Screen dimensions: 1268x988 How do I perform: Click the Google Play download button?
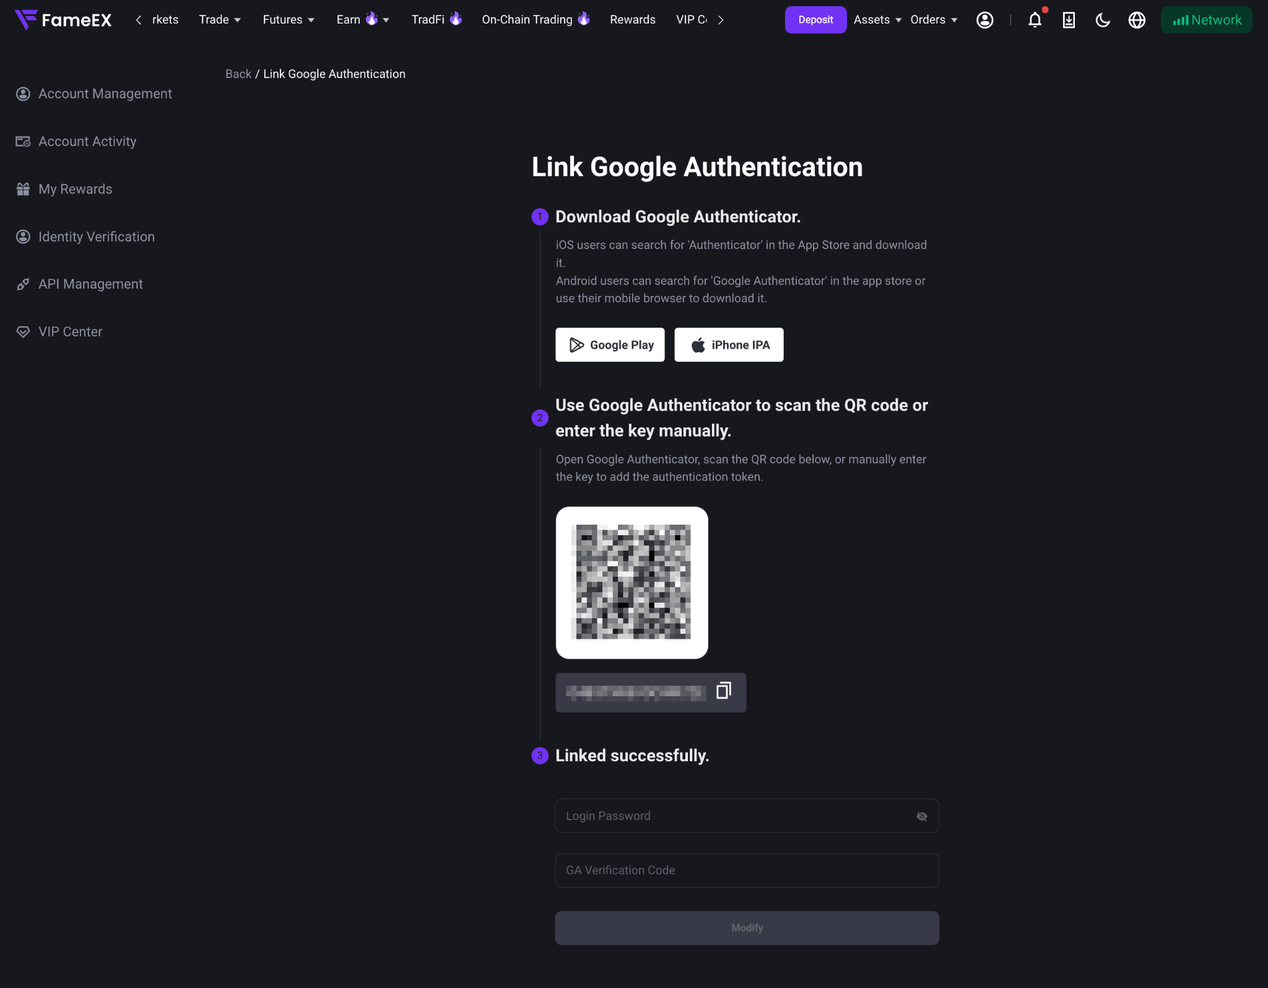click(610, 345)
